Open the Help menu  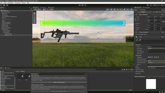(28, 3)
